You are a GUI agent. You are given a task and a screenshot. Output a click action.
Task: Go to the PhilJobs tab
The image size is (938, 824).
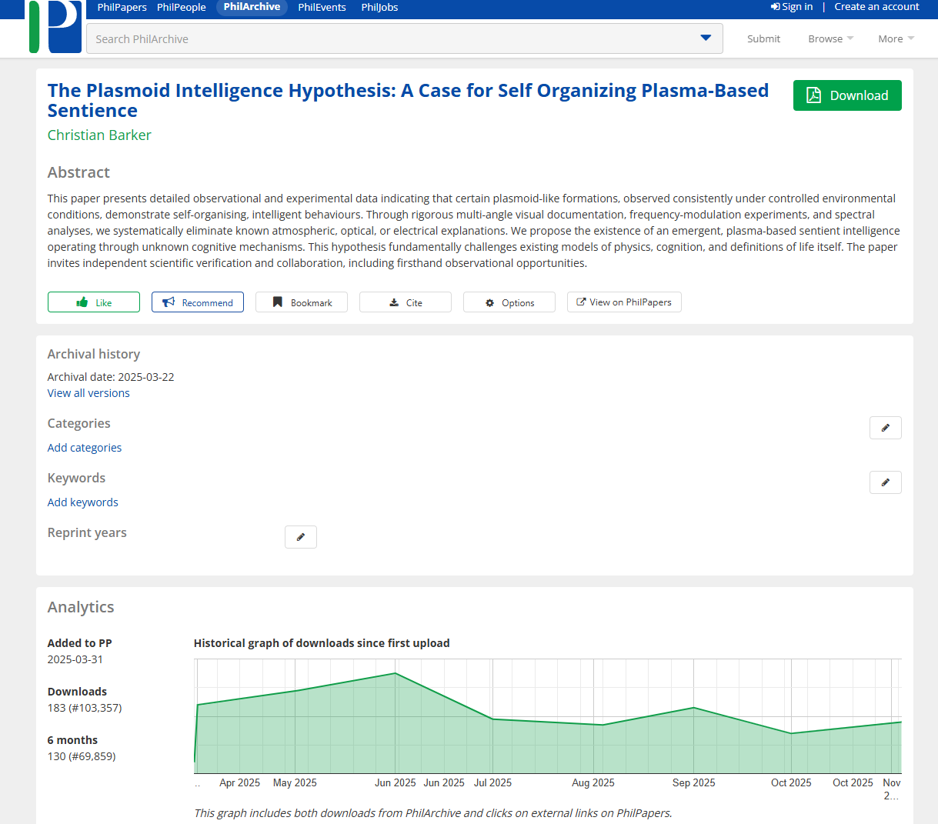coord(379,7)
